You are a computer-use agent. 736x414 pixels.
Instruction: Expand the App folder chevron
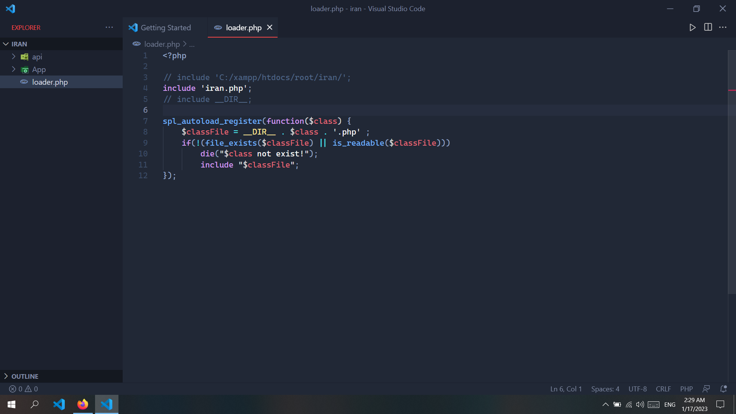tap(13, 69)
